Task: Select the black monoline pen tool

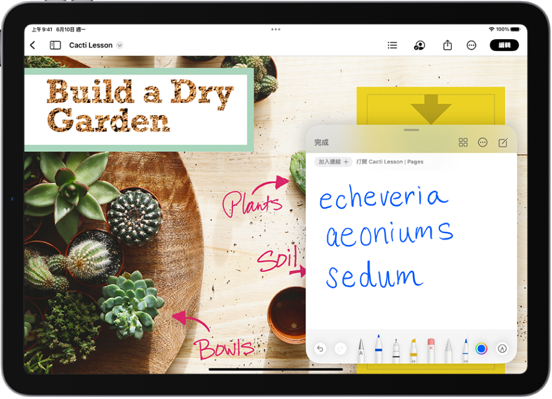Action: coord(396,350)
